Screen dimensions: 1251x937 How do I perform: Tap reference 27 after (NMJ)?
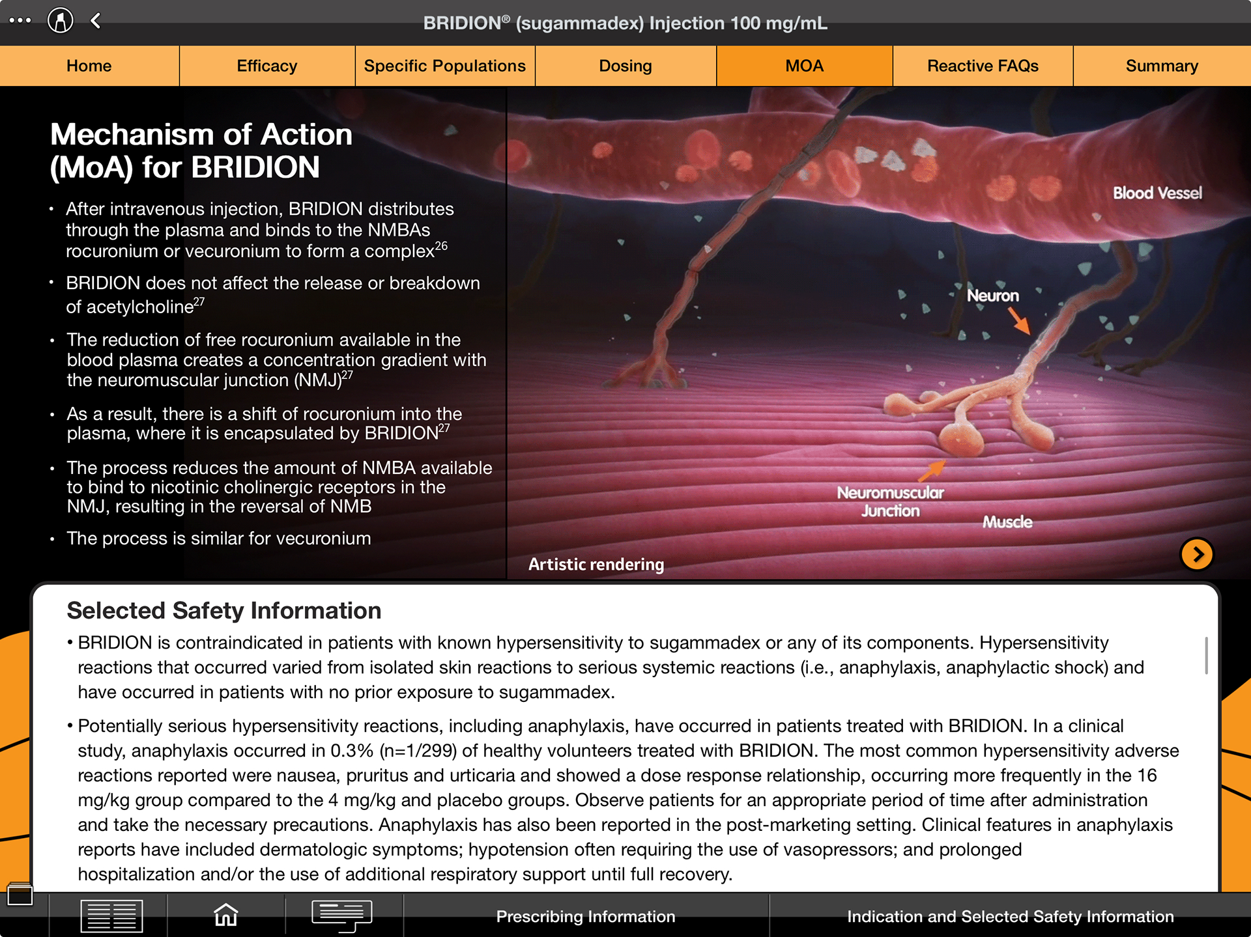coord(347,374)
